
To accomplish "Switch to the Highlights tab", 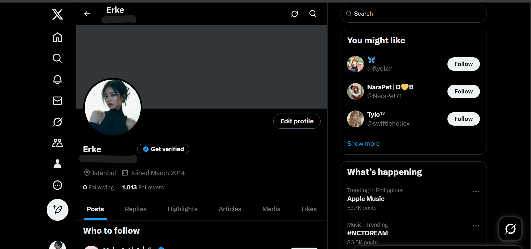I will pos(182,209).
